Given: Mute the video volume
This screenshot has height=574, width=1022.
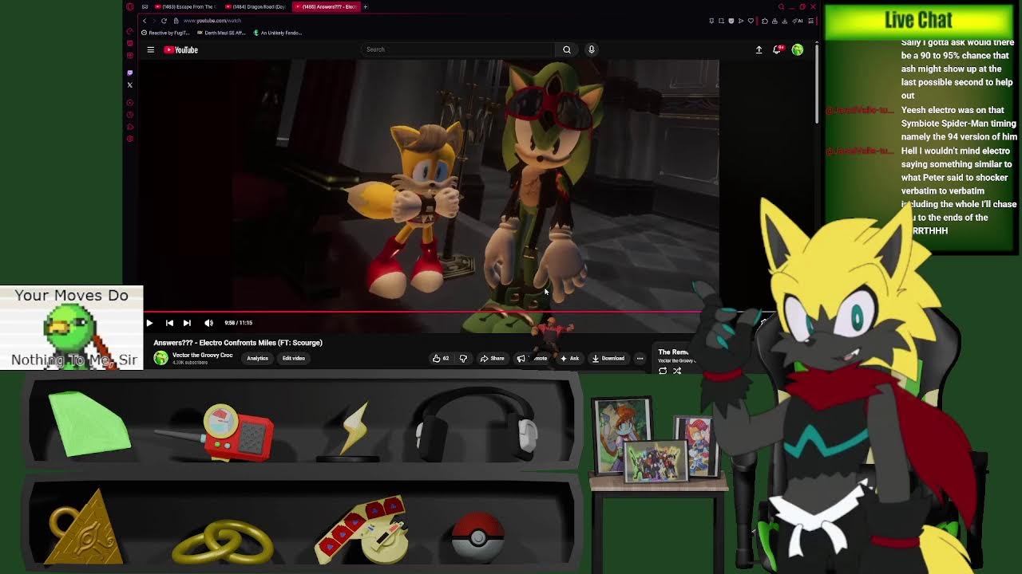Looking at the screenshot, I should [x=208, y=323].
